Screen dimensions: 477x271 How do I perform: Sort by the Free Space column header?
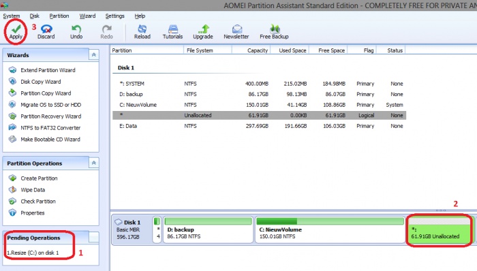pyautogui.click(x=328, y=50)
